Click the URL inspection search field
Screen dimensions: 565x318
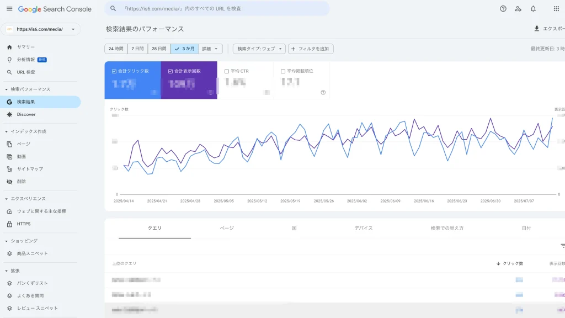[x=217, y=8]
